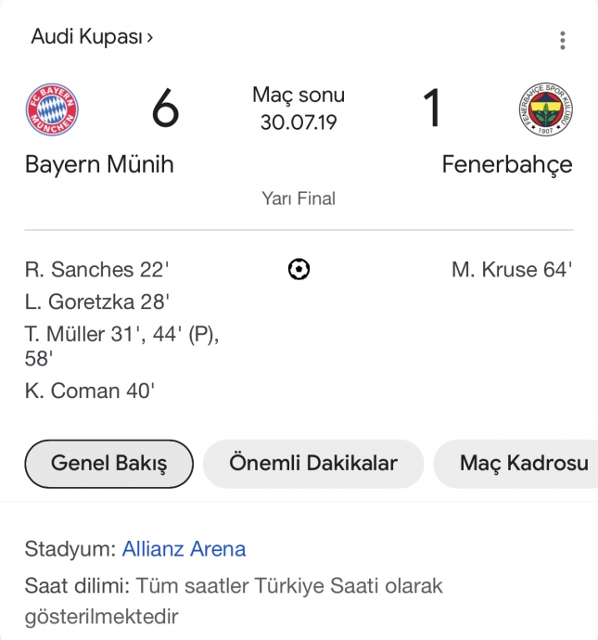Click the soccer ball goals icon
The image size is (598, 640).
(x=299, y=269)
